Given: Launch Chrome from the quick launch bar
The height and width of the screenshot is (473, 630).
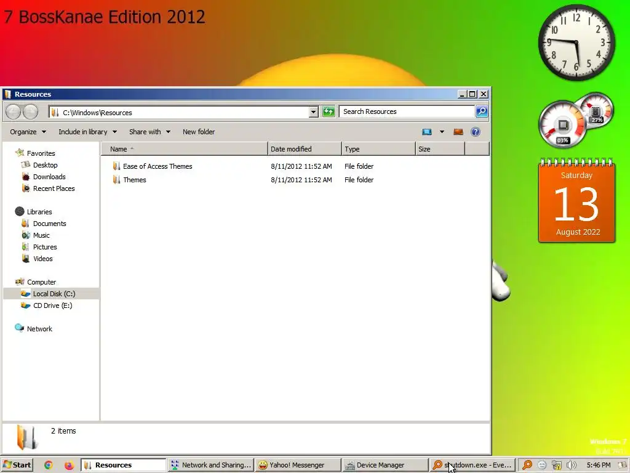Looking at the screenshot, I should 49,466.
